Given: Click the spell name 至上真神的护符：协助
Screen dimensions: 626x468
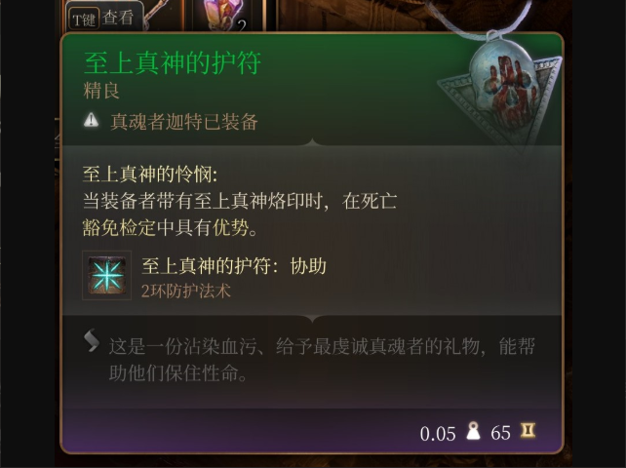Looking at the screenshot, I should click(234, 266).
